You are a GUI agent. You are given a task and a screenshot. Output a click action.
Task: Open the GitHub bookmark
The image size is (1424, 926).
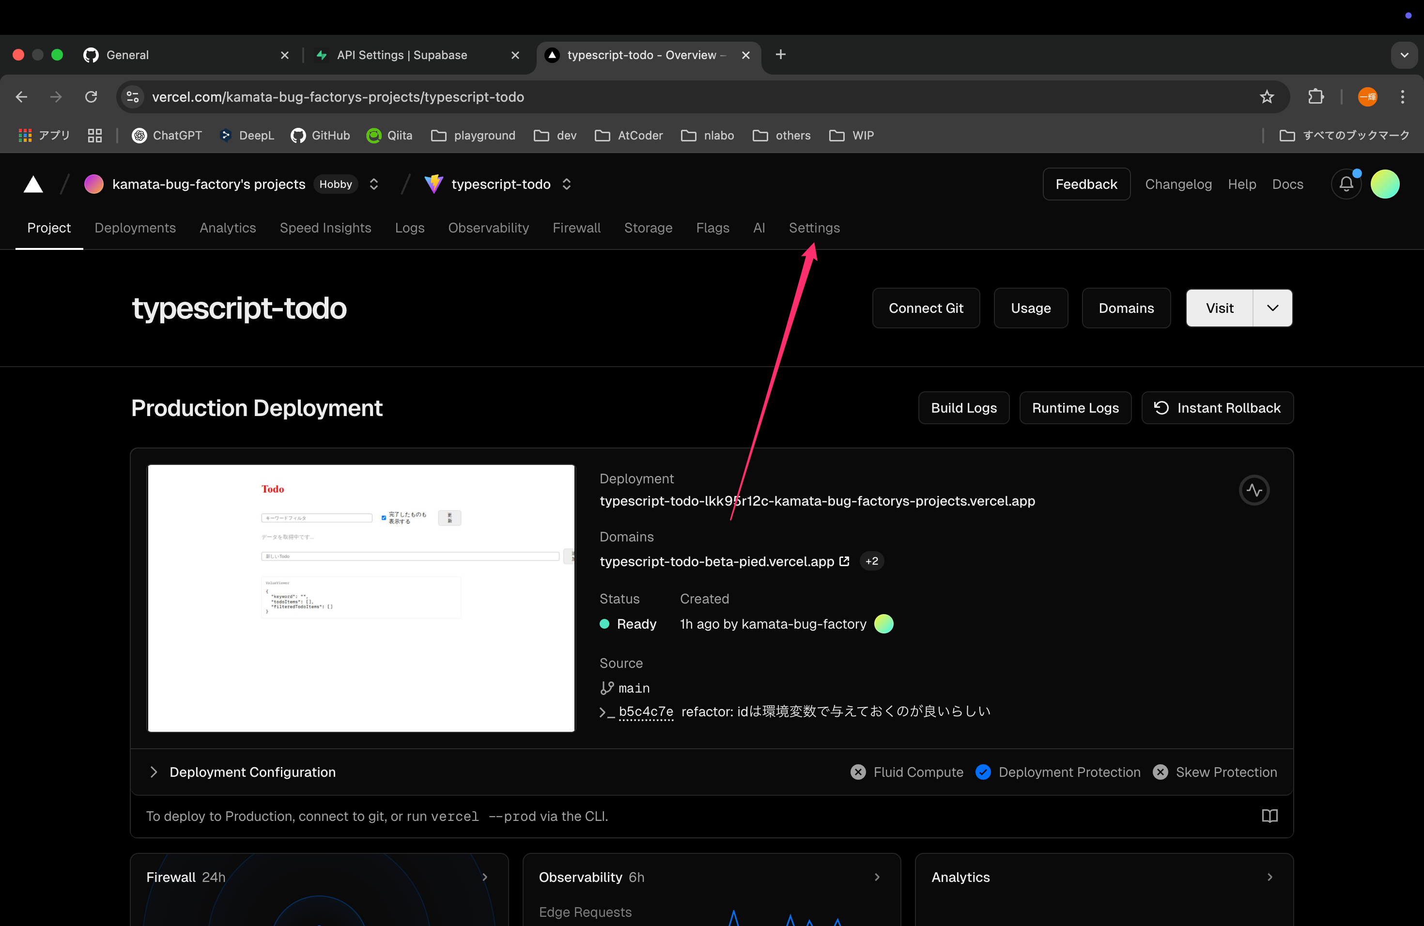321,136
